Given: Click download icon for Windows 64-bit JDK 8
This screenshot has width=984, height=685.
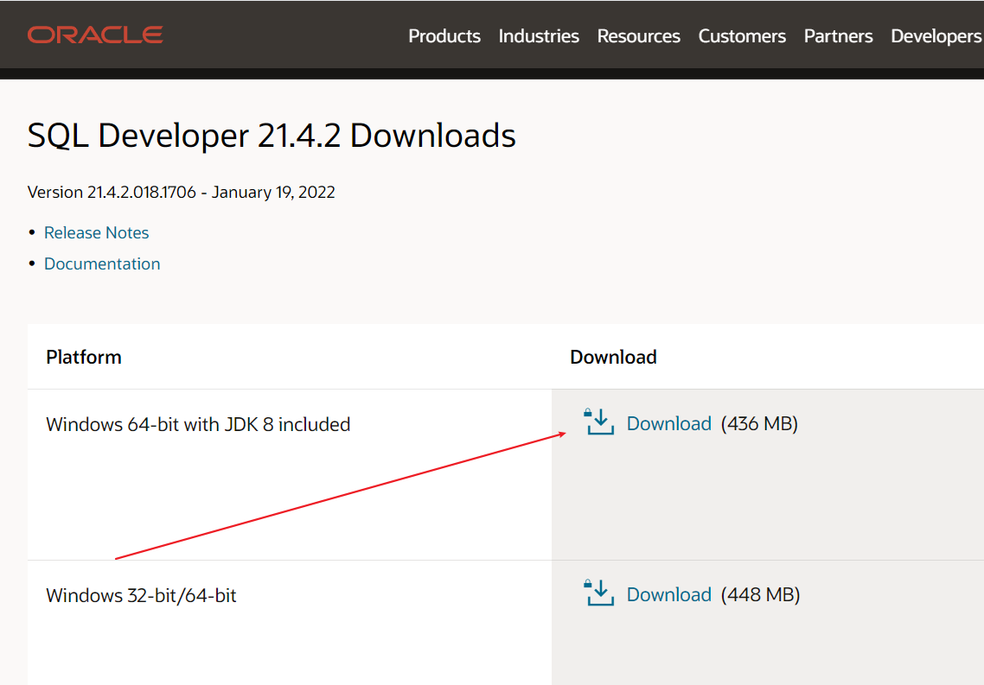Looking at the screenshot, I should [598, 422].
